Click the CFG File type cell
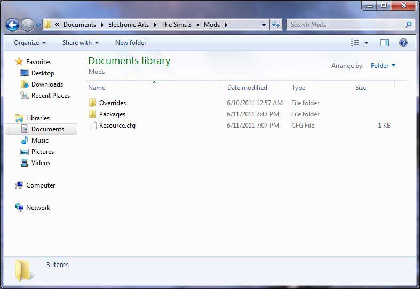Screen dimensions: 420x289 click(x=303, y=126)
